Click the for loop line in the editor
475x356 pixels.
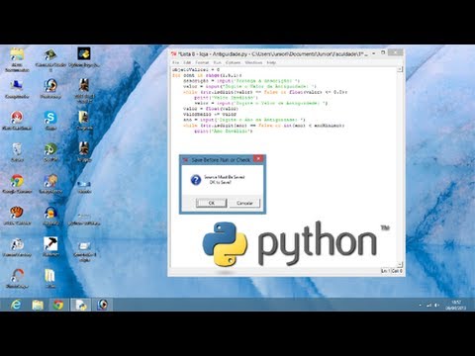pyautogui.click(x=207, y=75)
